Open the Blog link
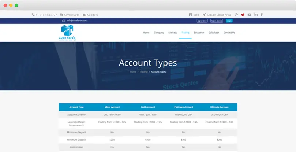 (194, 15)
